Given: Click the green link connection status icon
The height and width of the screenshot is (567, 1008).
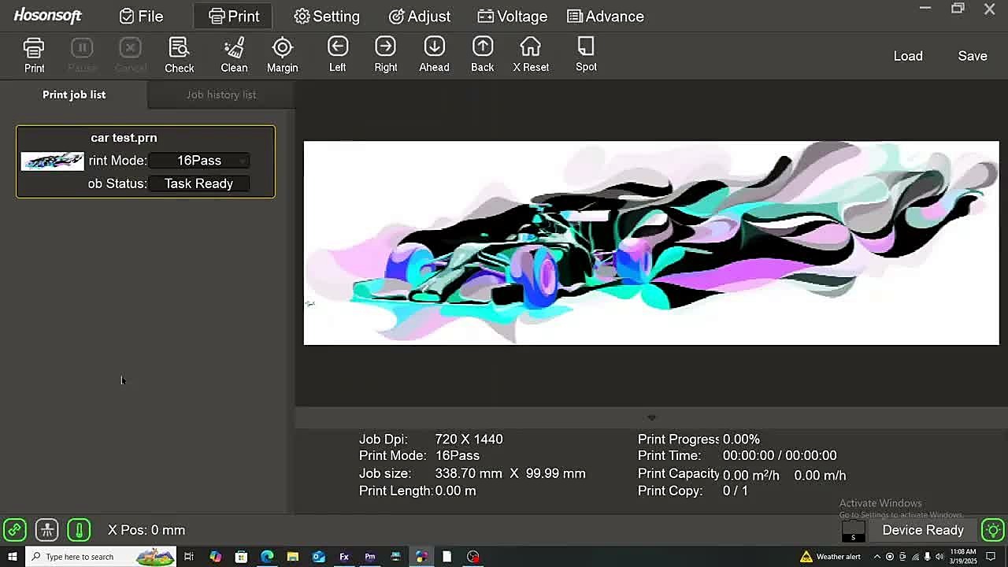Looking at the screenshot, I should 15,530.
